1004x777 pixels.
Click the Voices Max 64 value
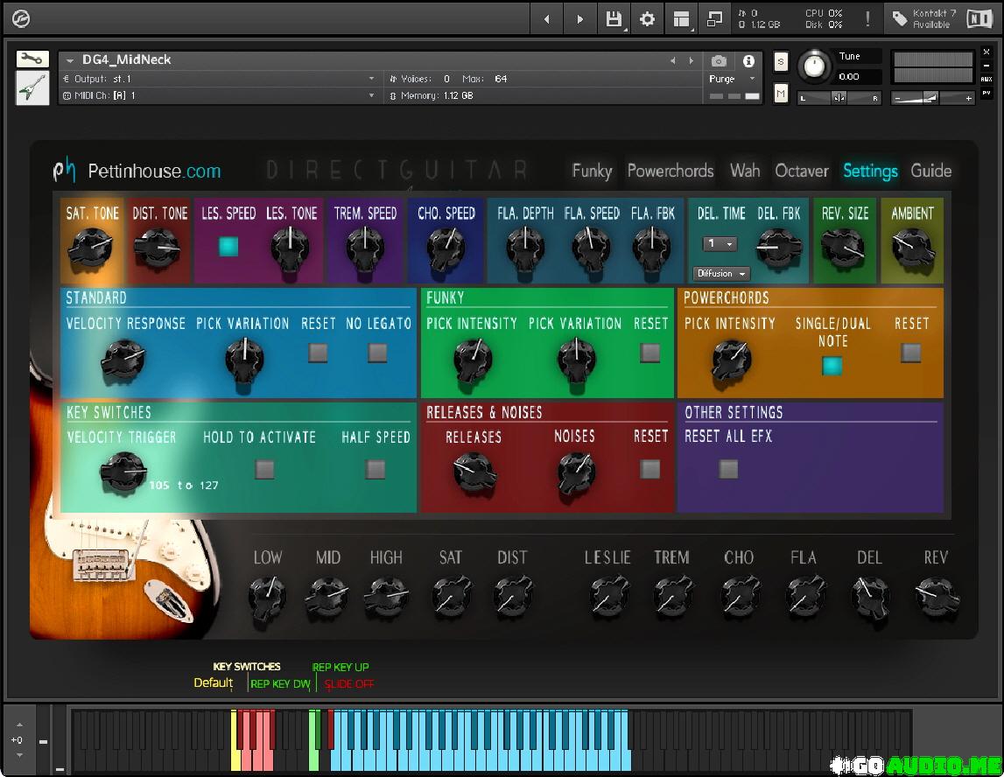coord(501,79)
